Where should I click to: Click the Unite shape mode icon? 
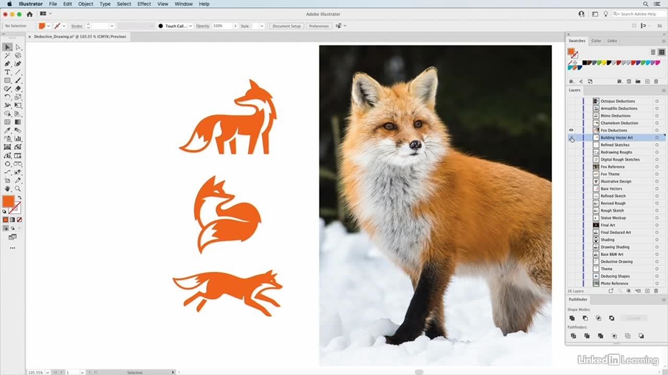pos(572,318)
